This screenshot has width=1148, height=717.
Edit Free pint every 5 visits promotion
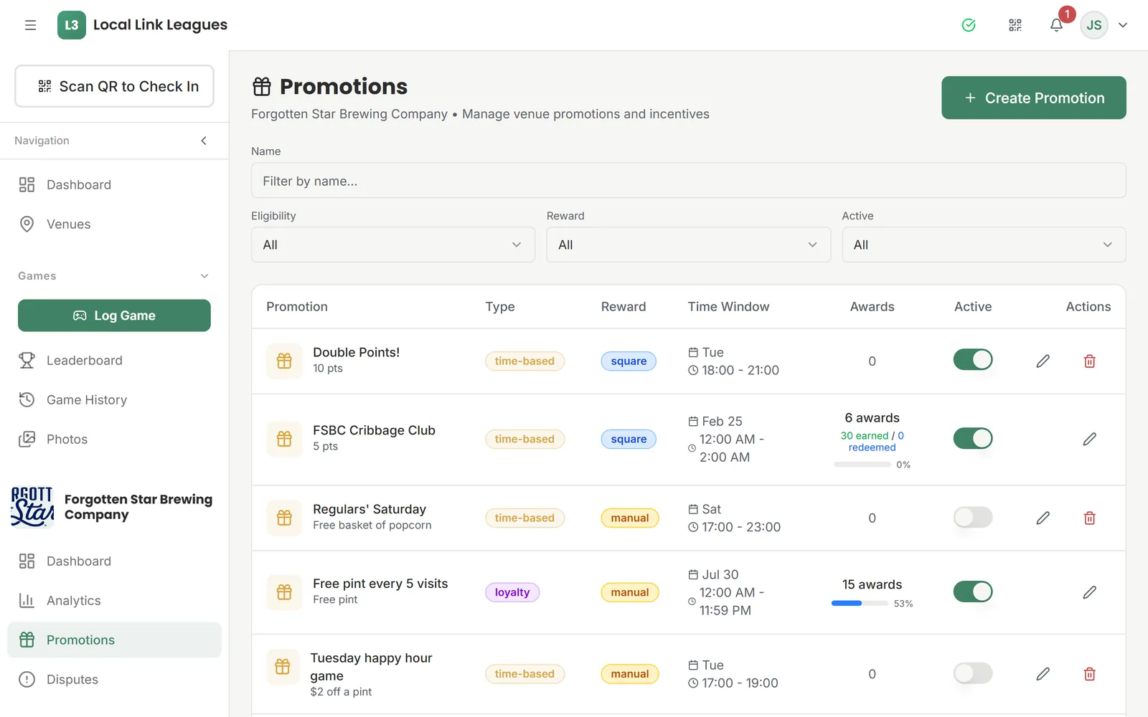coord(1089,592)
